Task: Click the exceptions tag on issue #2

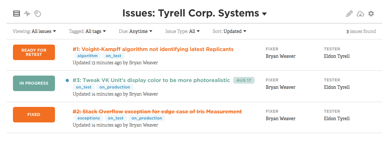Action: pos(89,118)
